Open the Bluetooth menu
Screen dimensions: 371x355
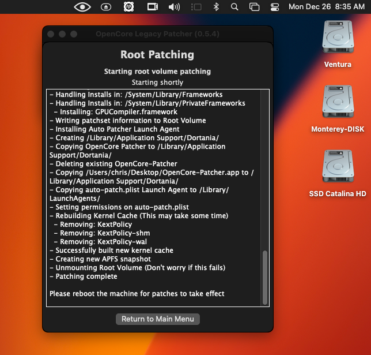point(216,7)
